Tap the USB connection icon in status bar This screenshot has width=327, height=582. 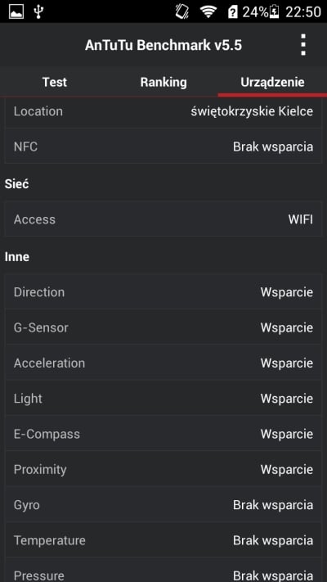pos(38,12)
